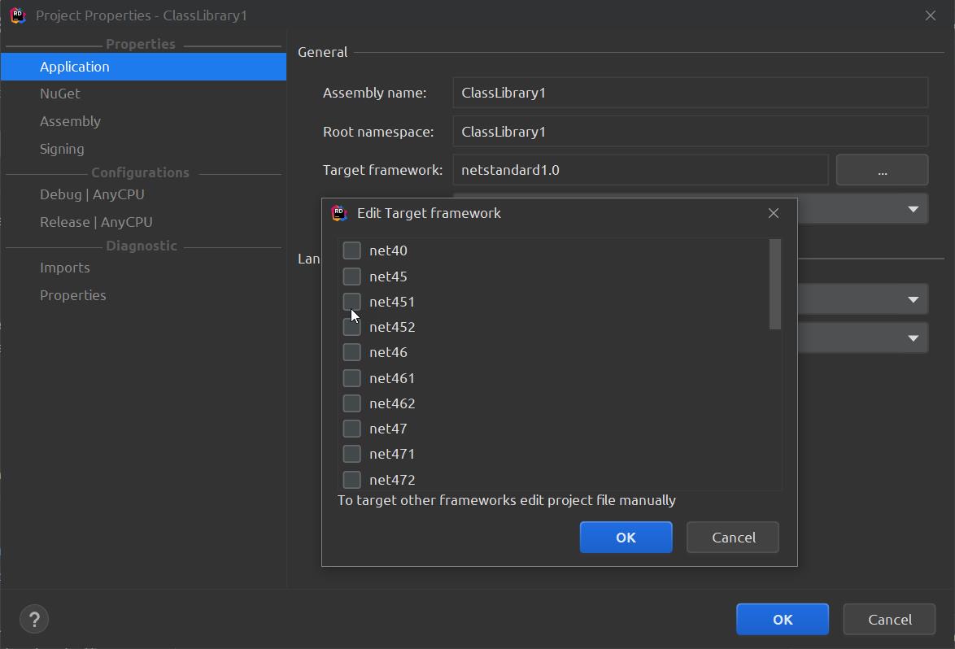Click the help question mark icon
Image resolution: width=955 pixels, height=649 pixels.
pos(34,619)
